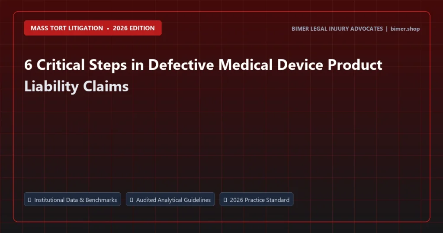Click the Defective Medical Device Product headline
The height and width of the screenshot is (233, 443).
pyautogui.click(x=203, y=65)
